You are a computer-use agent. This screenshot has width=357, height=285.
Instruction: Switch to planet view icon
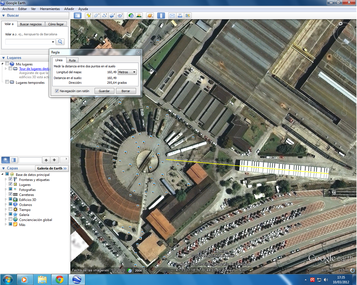[x=150, y=16]
